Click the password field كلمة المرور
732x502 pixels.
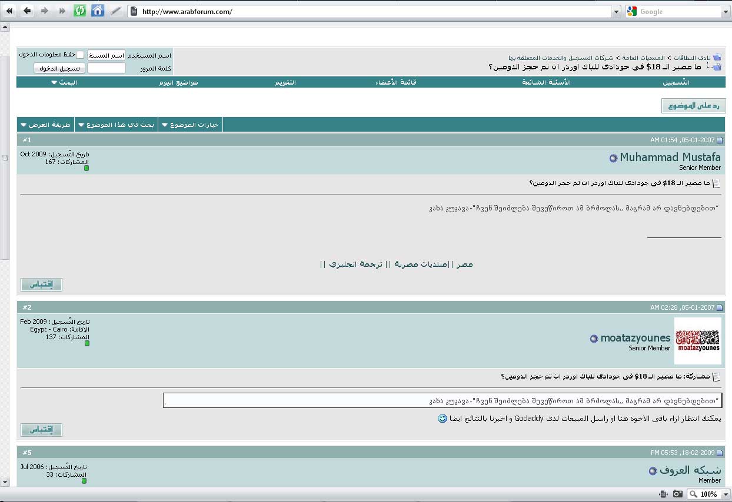(x=107, y=68)
